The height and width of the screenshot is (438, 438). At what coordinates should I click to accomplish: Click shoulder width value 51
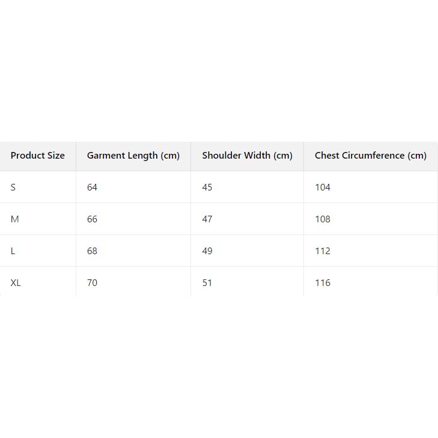pyautogui.click(x=207, y=283)
